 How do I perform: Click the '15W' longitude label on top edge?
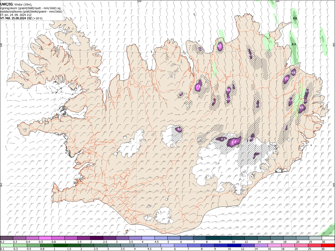click(x=277, y=1)
